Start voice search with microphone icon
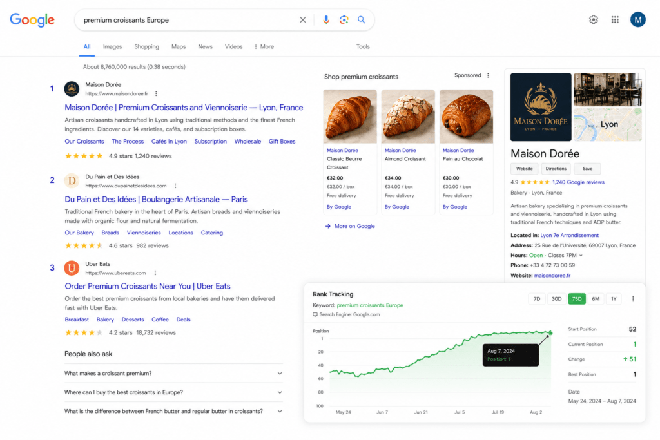The height and width of the screenshot is (440, 660). (325, 20)
